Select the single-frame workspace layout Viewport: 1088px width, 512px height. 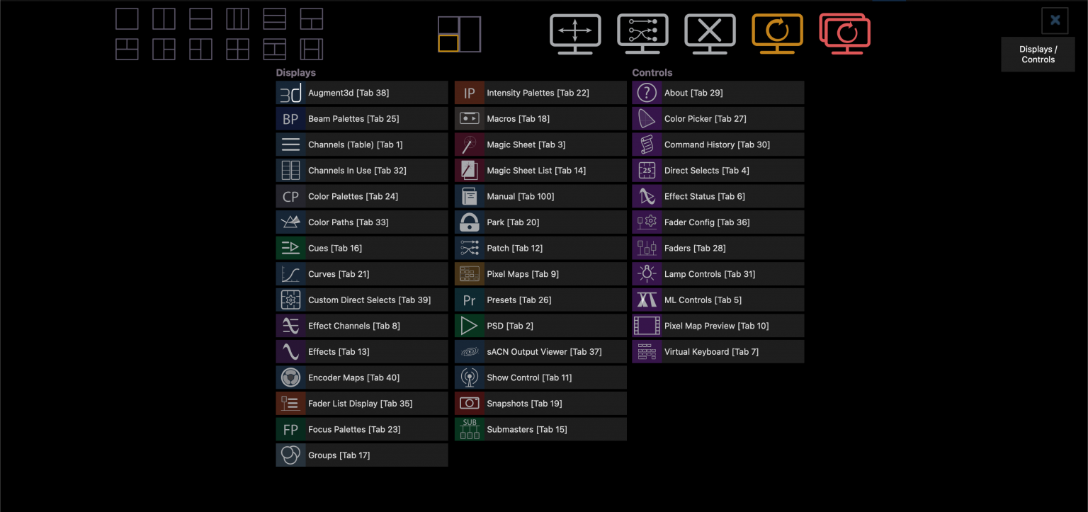pos(127,19)
